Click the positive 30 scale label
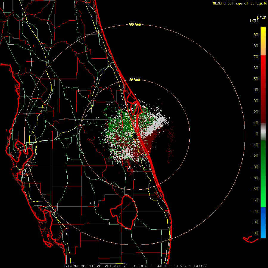Viewport: 268px width, 268px height. click(x=256, y=101)
